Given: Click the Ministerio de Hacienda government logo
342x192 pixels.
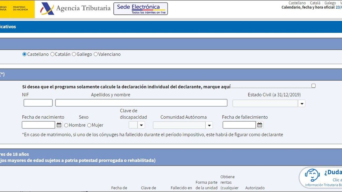Looking at the screenshot, I should 17,9.
